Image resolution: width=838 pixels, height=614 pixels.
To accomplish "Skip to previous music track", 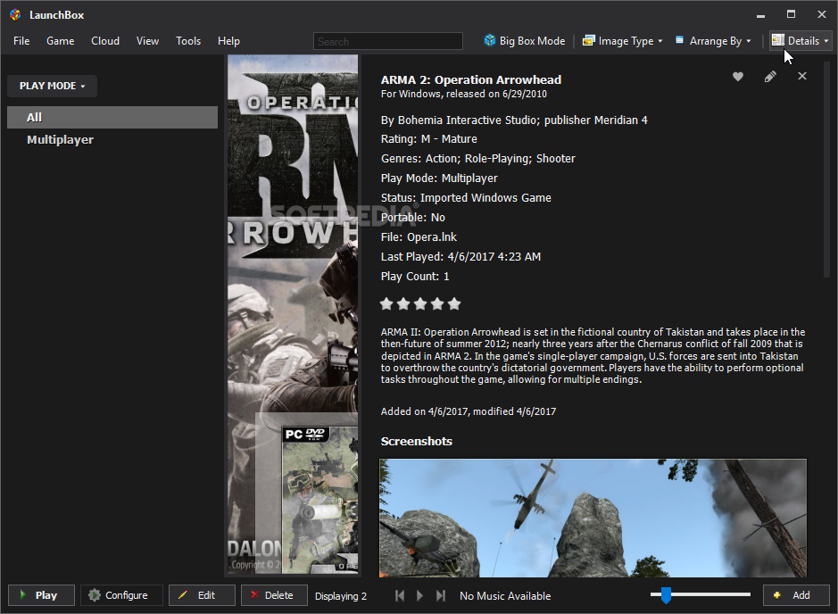I will coord(400,596).
